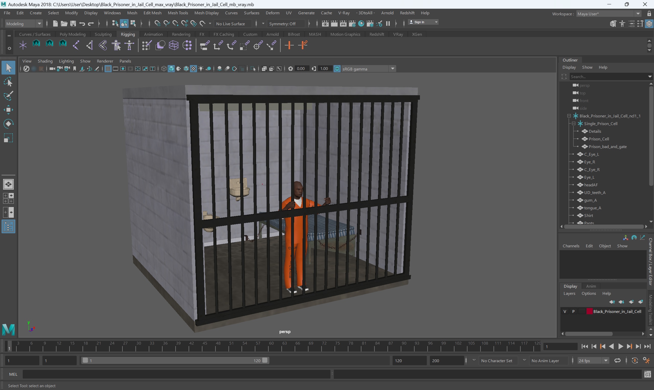Toggle the Outliner layout button

click(x=8, y=227)
